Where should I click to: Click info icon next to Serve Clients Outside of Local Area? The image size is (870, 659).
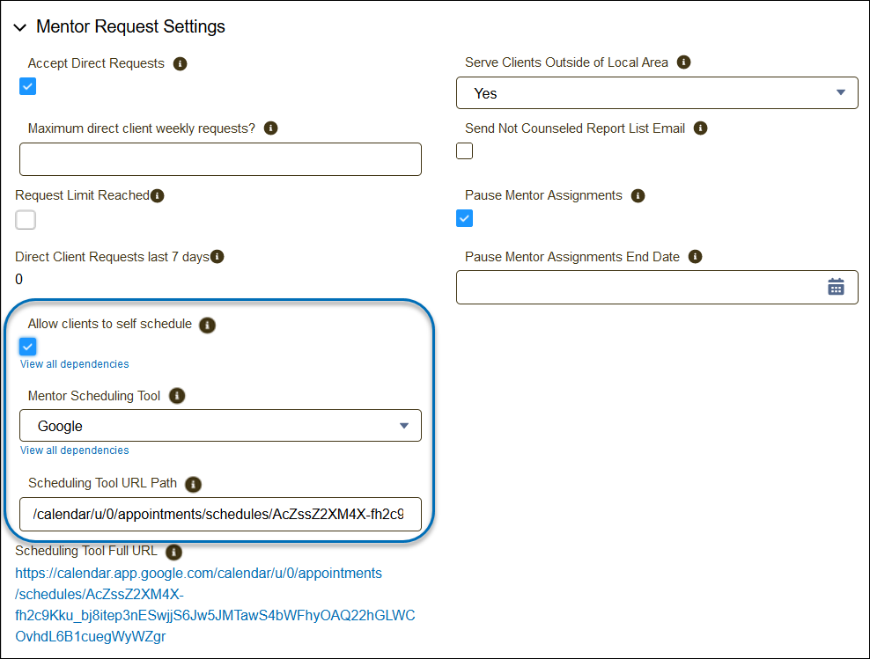683,62
